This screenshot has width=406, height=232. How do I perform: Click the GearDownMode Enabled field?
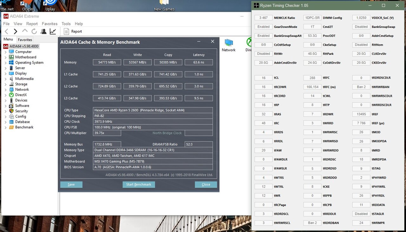[x=264, y=27]
